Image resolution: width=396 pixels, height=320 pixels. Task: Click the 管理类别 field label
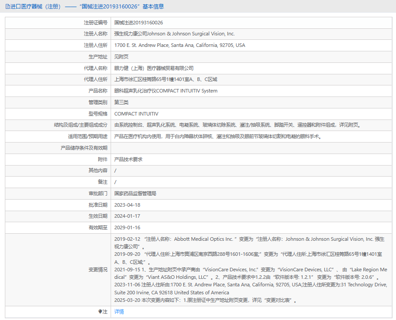point(98,102)
